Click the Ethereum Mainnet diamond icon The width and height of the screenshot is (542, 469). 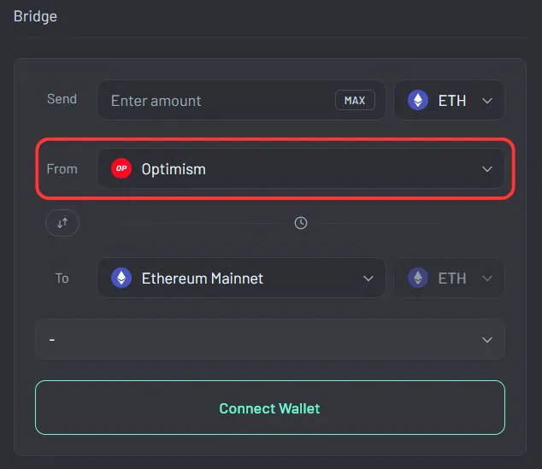[121, 278]
